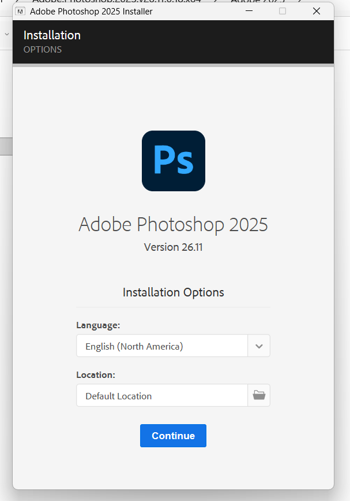Click the small chevron left of the installer header

pos(7,34)
